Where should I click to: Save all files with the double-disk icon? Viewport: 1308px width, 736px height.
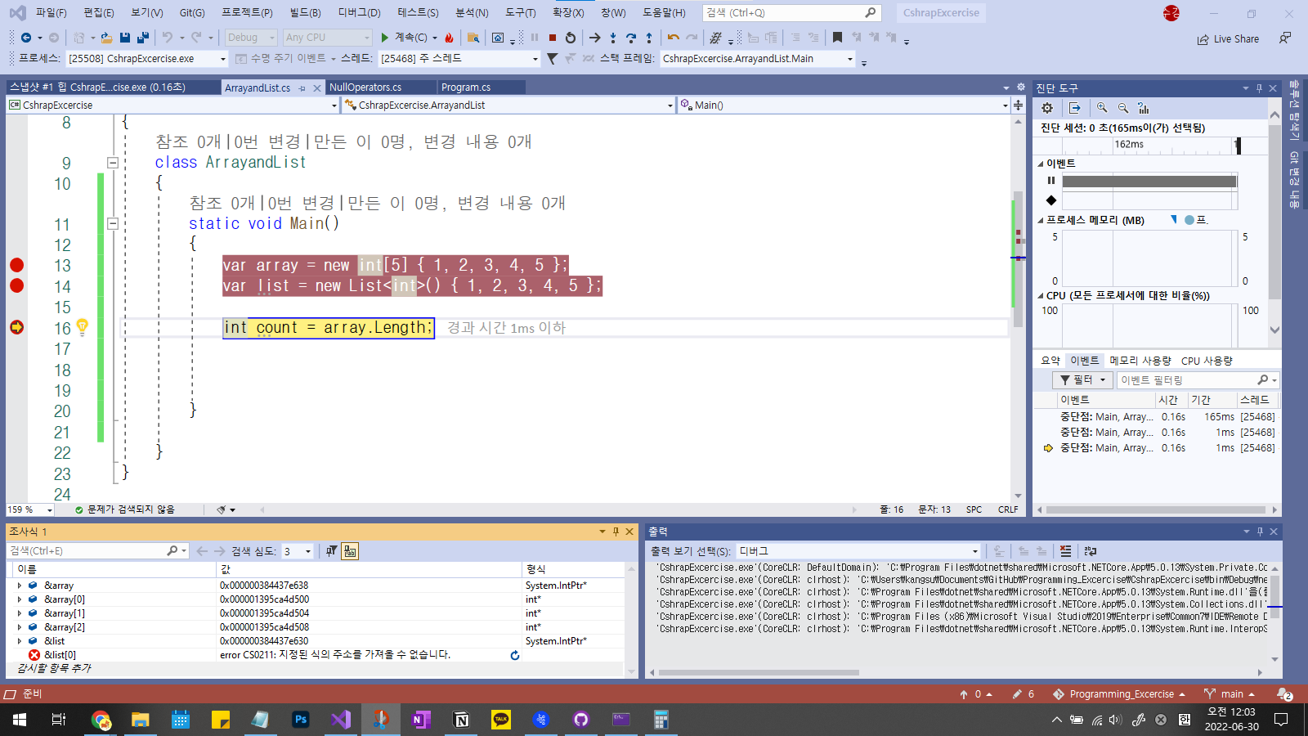143,38
